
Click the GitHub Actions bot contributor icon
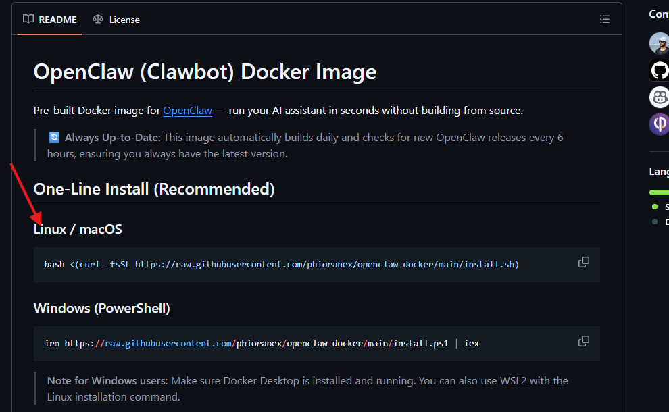tap(659, 70)
